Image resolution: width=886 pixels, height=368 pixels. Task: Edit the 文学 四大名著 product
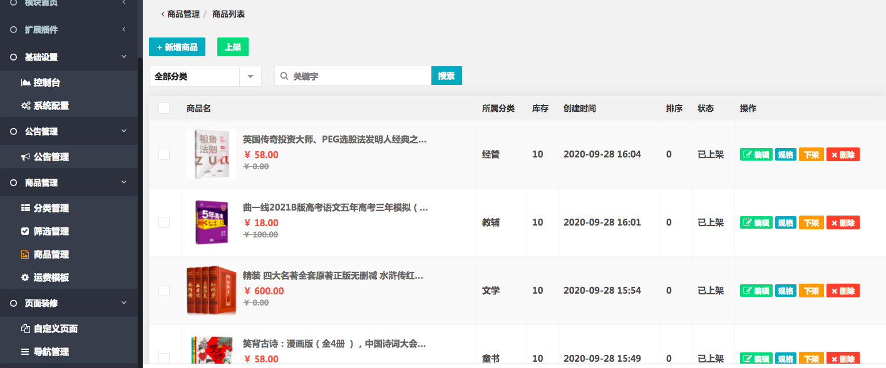pyautogui.click(x=756, y=291)
